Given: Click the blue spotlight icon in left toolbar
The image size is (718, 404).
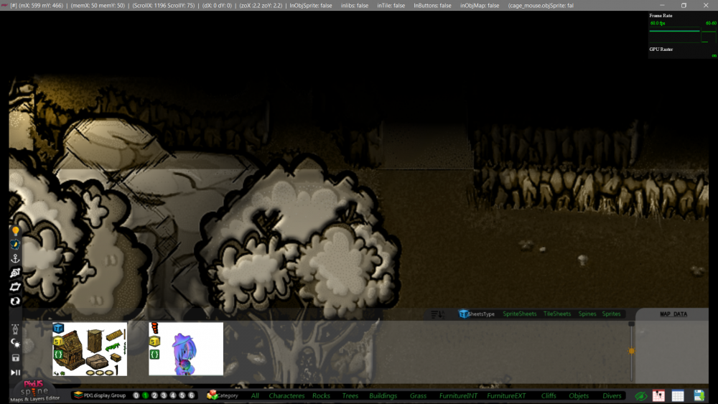Looking at the screenshot, I should 15,244.
